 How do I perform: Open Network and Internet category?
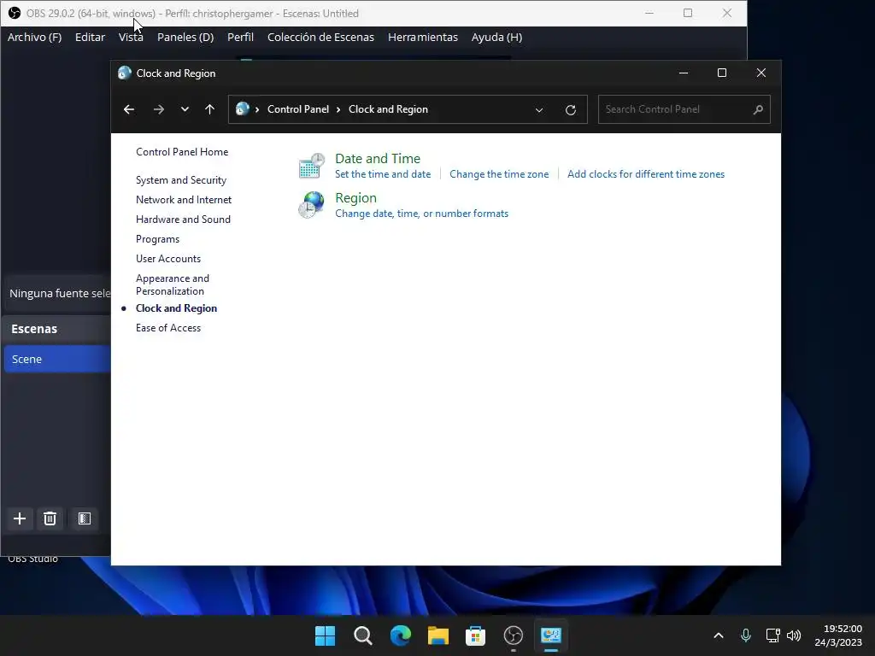(x=184, y=200)
